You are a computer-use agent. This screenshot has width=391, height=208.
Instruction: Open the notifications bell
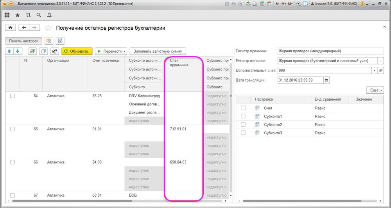pyautogui.click(x=49, y=15)
